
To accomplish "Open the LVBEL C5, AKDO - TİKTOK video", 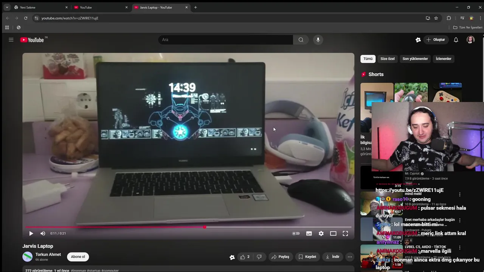I will 425,247.
